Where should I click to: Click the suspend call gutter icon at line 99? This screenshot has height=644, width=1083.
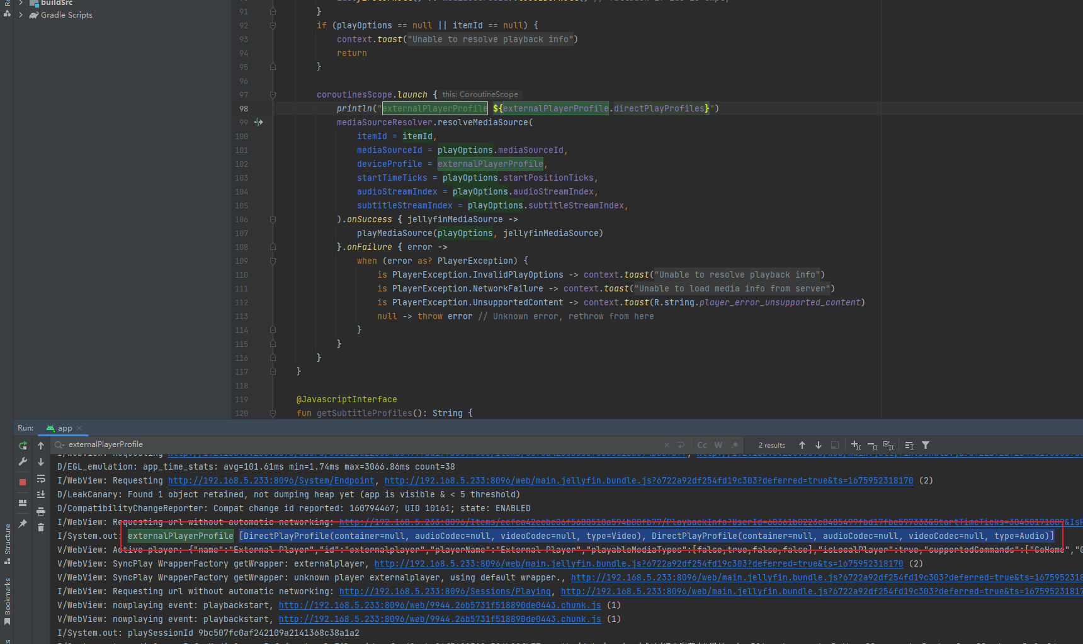[258, 122]
